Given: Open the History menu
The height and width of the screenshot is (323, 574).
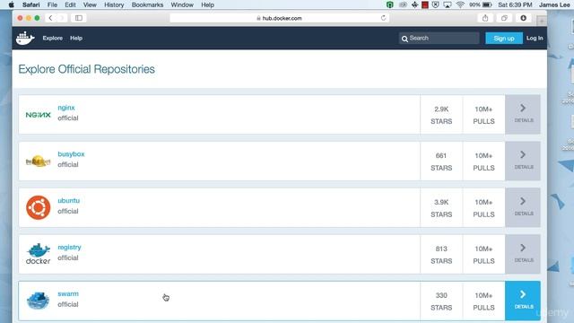Looking at the screenshot, I should [x=114, y=4].
